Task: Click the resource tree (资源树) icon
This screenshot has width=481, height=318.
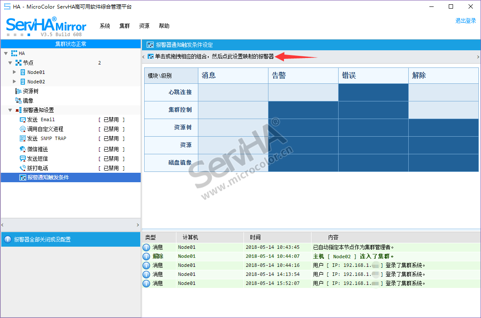Action: [18, 91]
